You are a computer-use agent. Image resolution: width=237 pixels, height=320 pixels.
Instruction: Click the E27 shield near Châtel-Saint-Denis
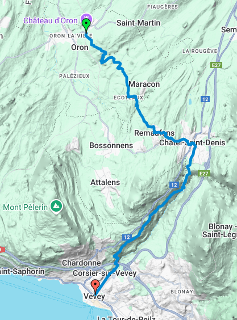(204, 174)
